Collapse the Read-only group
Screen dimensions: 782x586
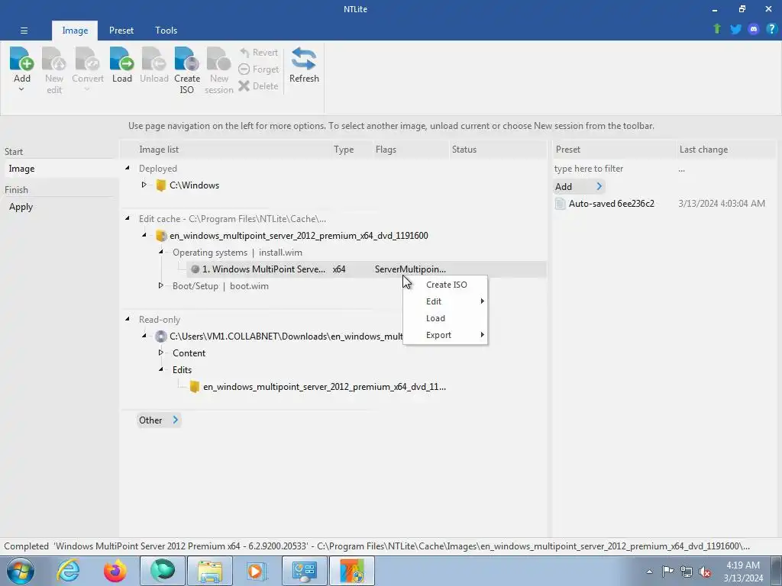coord(128,319)
